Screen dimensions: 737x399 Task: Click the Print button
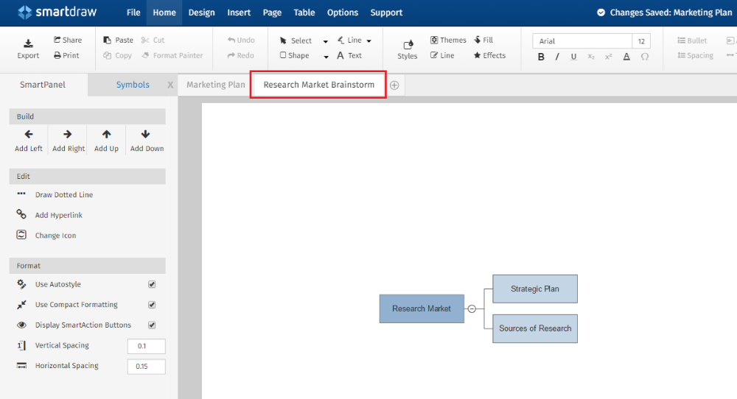click(x=66, y=55)
